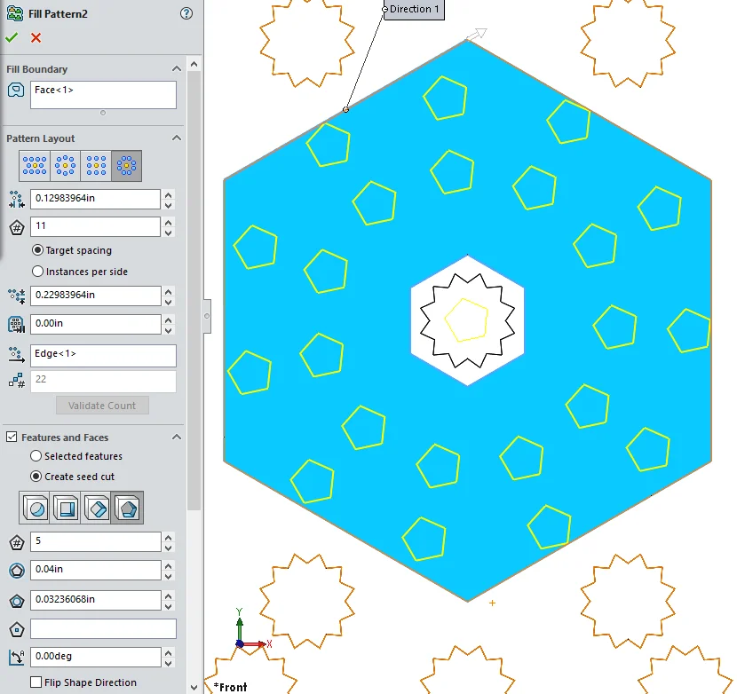Screen dimensions: 737x694
Task: Choose the Square seed cut shape
Action: click(x=66, y=509)
